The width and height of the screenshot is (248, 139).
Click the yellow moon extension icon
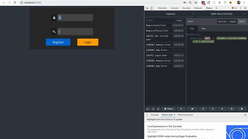[x=231, y=3]
